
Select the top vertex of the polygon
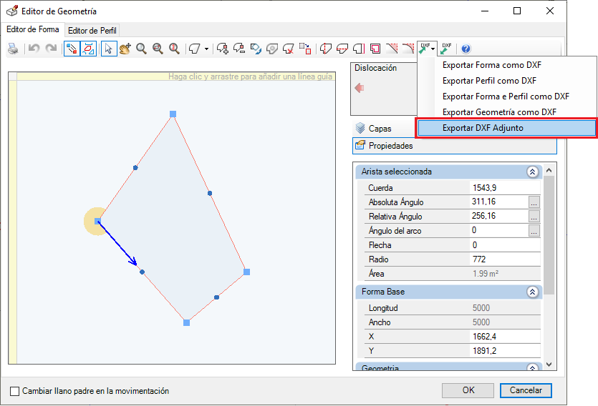tap(173, 114)
